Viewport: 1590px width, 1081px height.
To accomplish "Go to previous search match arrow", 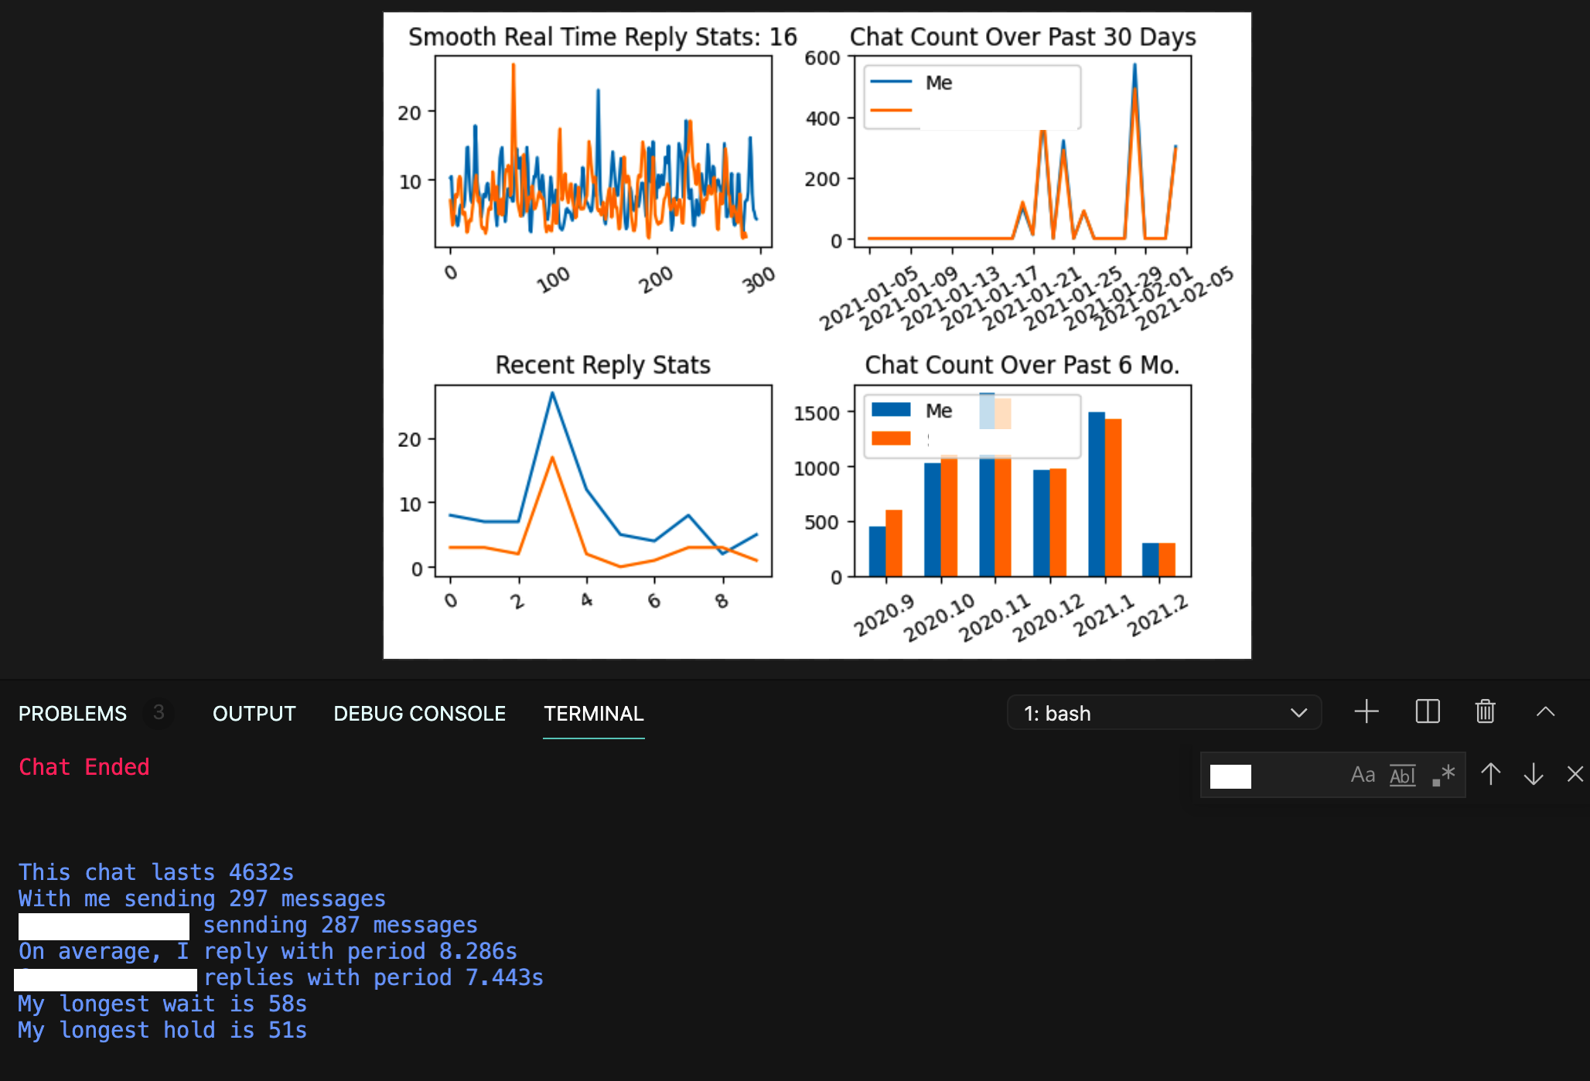I will coord(1490,774).
